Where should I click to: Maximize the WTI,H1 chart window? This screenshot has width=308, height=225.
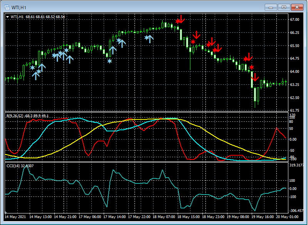[284, 7]
